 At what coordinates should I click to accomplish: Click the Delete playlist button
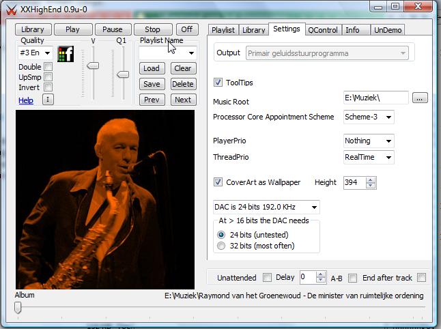[183, 84]
